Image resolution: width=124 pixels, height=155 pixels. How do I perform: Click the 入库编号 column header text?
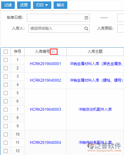pyautogui.click(x=42, y=52)
